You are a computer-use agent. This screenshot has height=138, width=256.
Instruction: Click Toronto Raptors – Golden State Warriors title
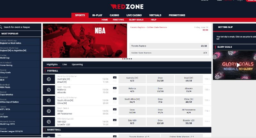coord(148,27)
